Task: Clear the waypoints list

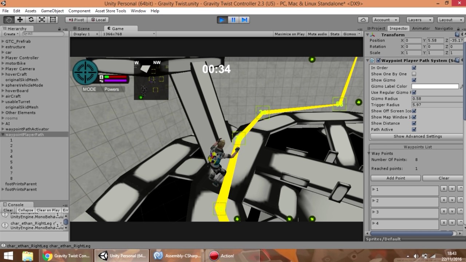Action: (x=443, y=178)
